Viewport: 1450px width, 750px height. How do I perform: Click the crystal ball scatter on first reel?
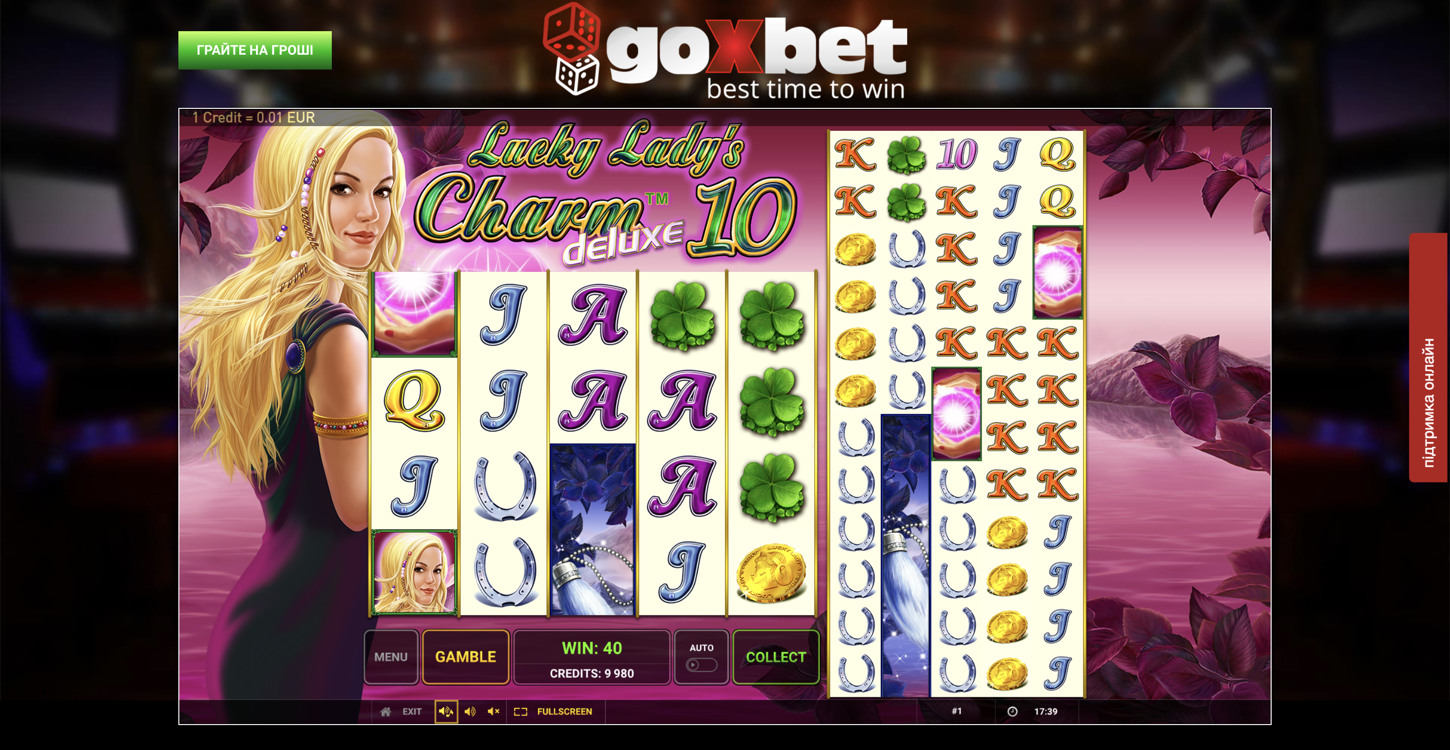(414, 314)
